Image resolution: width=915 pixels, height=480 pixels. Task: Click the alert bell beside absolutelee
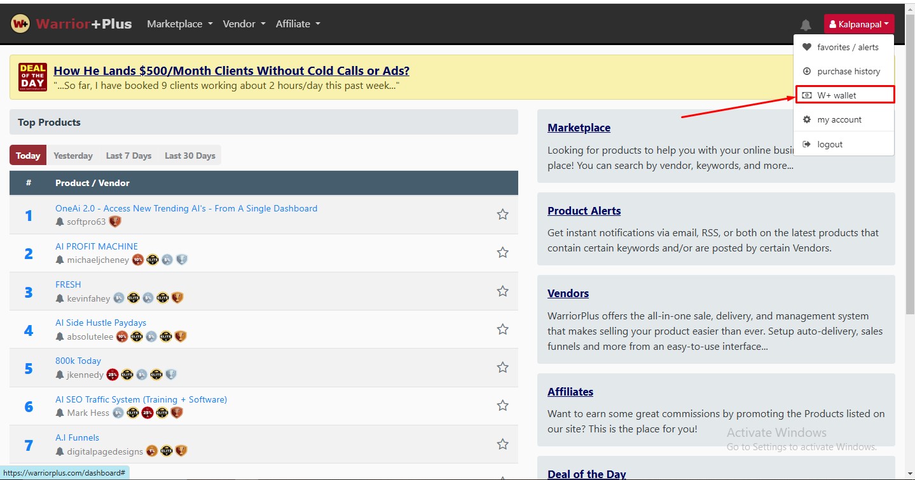click(60, 337)
